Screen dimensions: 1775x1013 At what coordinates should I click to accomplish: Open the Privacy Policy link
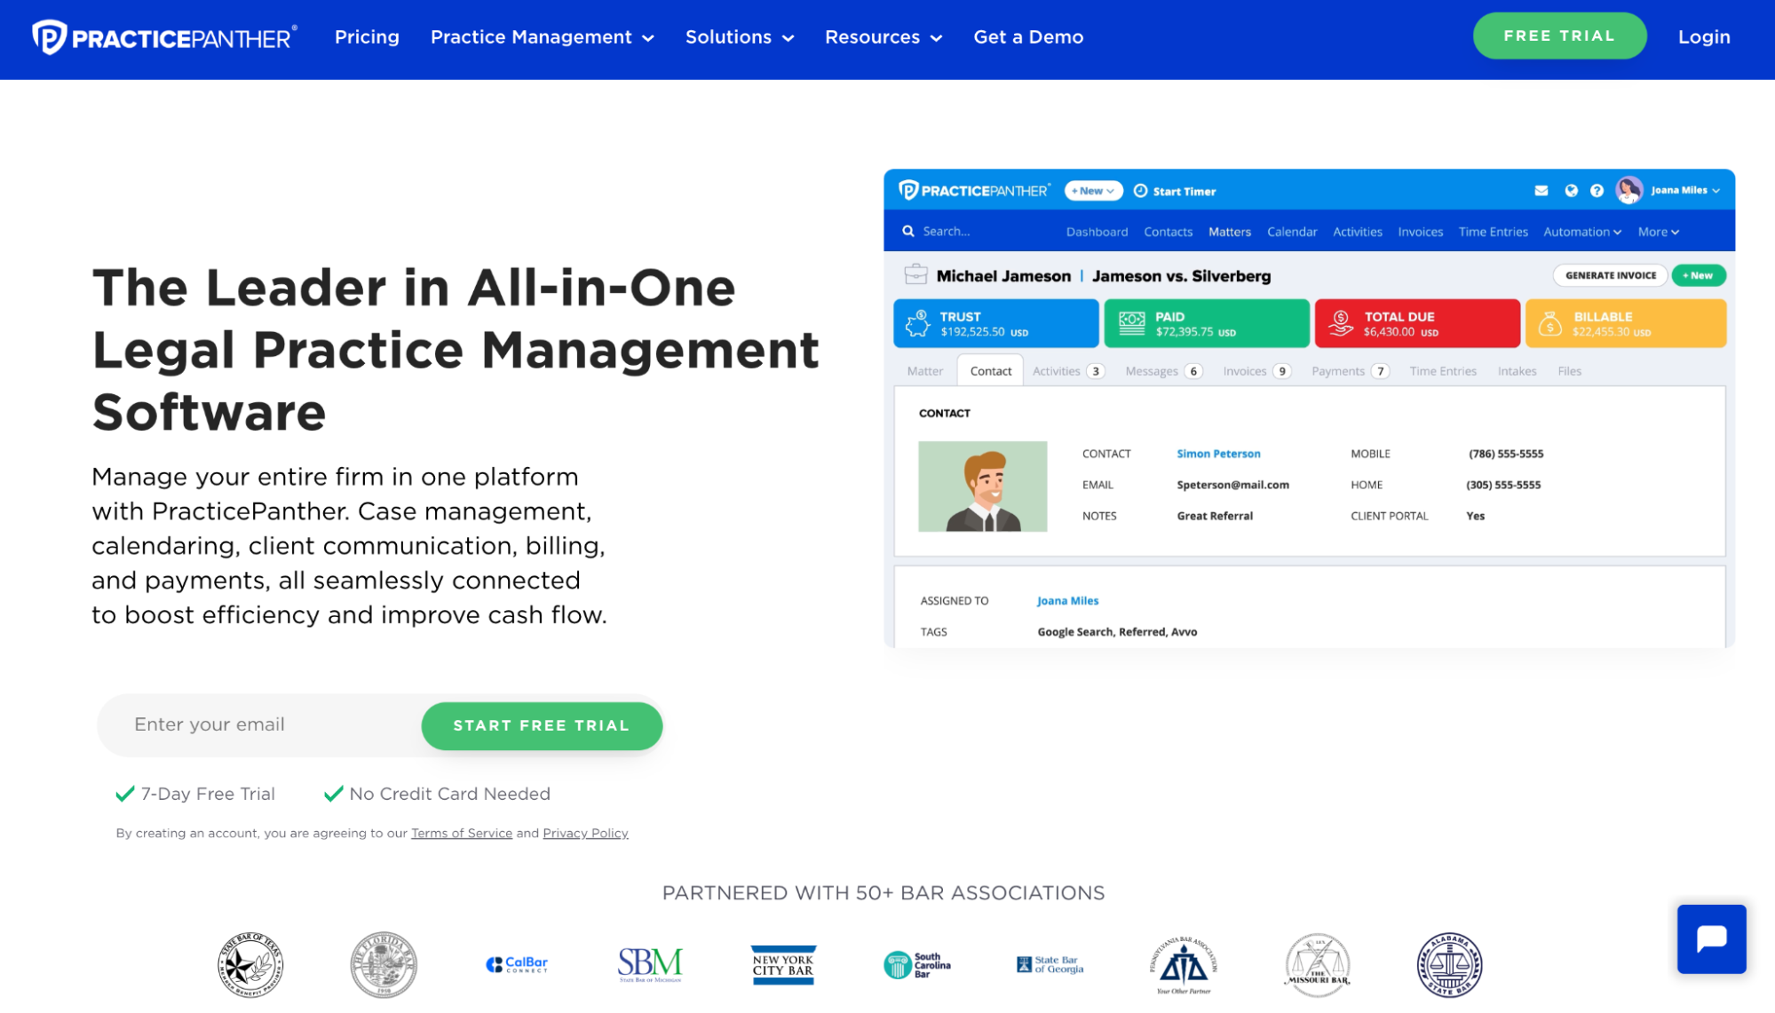pyautogui.click(x=585, y=833)
